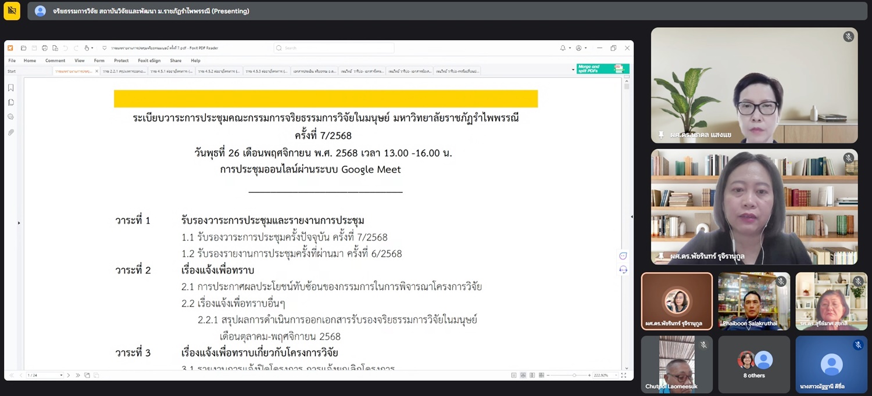Open the Attachments paperclip panel
The height and width of the screenshot is (396, 872).
point(11,132)
